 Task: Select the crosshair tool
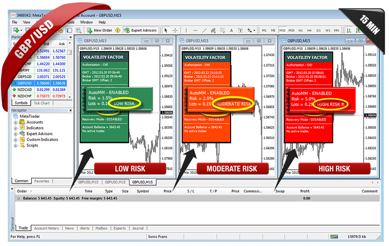[x=175, y=30]
